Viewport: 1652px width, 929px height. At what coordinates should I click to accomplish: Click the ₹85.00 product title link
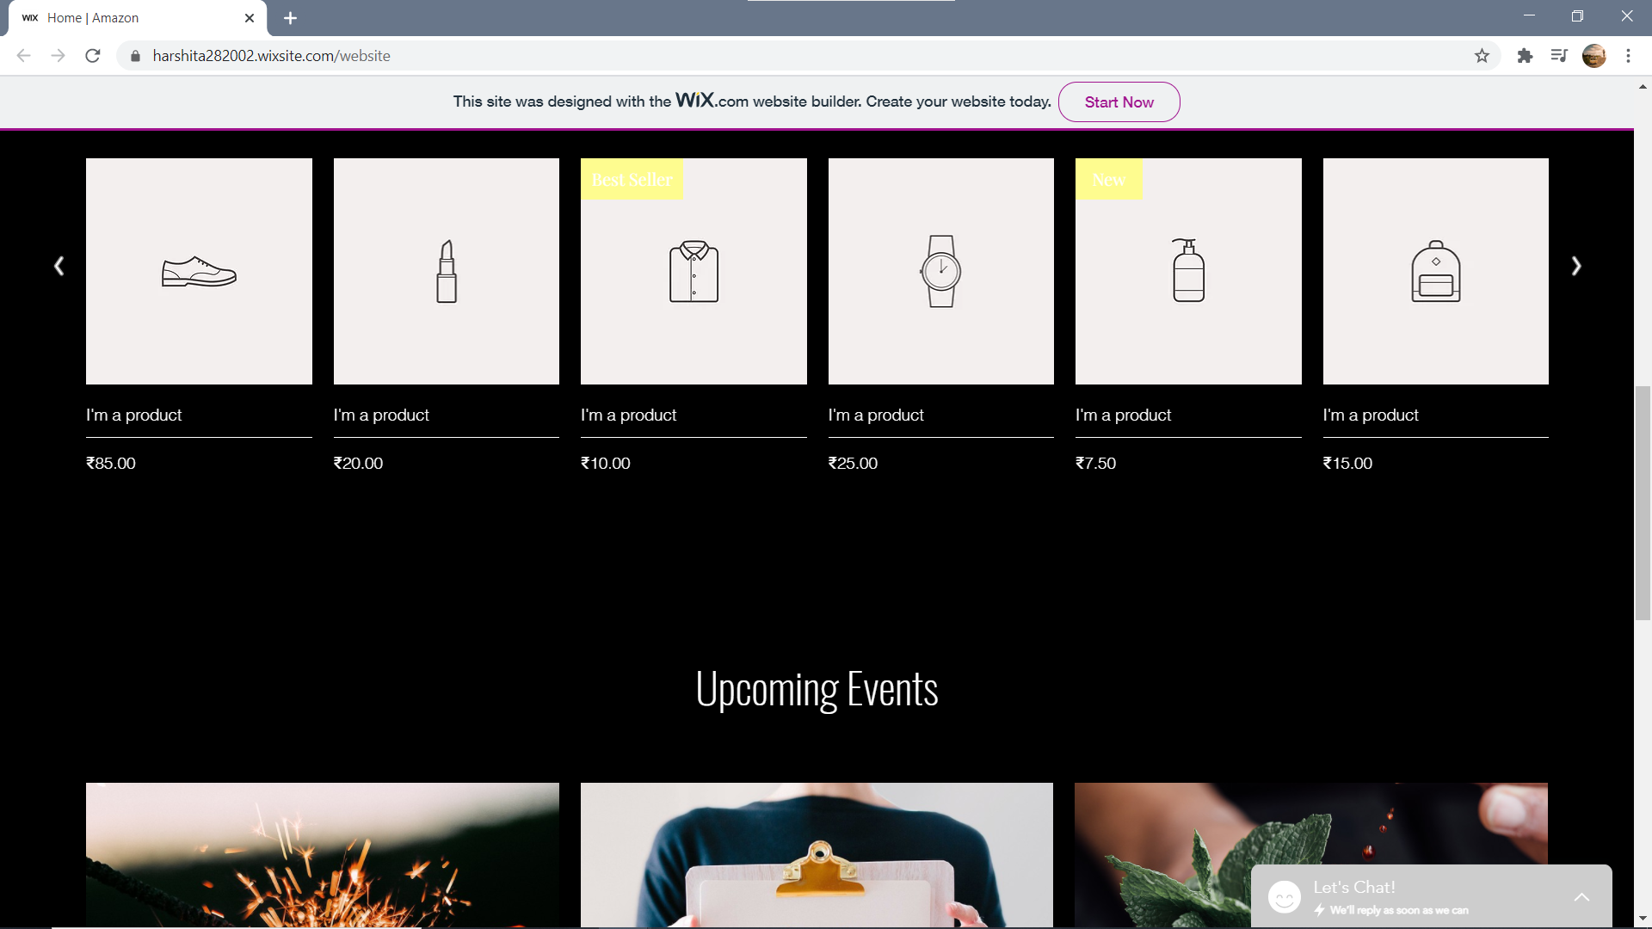[x=134, y=415]
